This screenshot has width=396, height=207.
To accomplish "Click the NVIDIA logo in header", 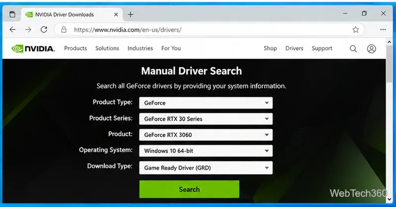I will coord(33,49).
